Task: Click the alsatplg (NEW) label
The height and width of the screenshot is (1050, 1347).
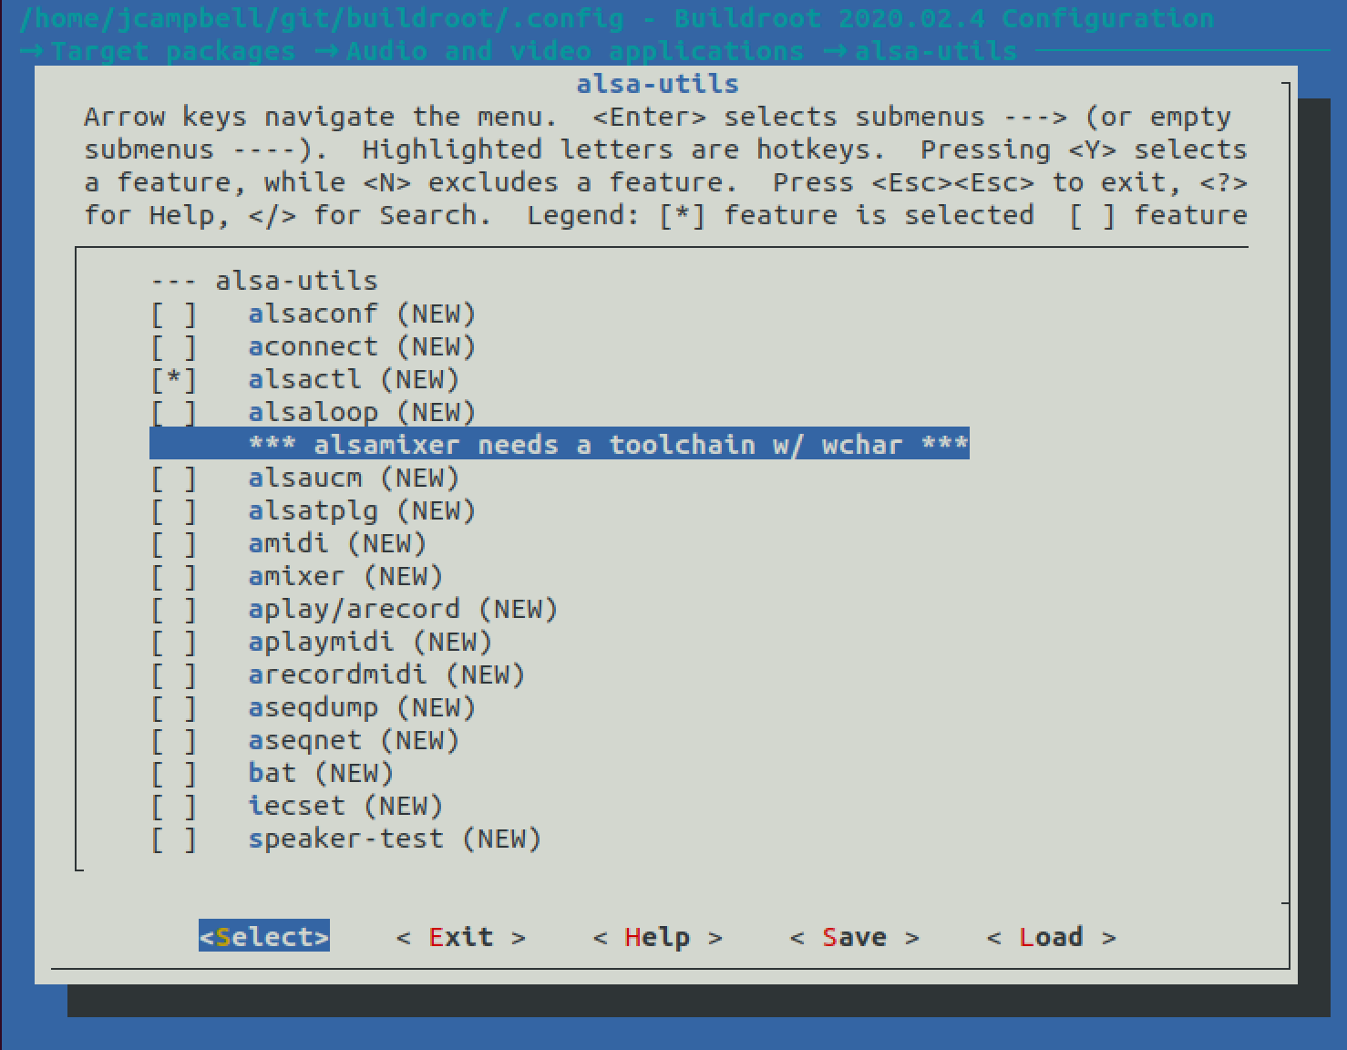Action: (x=362, y=511)
